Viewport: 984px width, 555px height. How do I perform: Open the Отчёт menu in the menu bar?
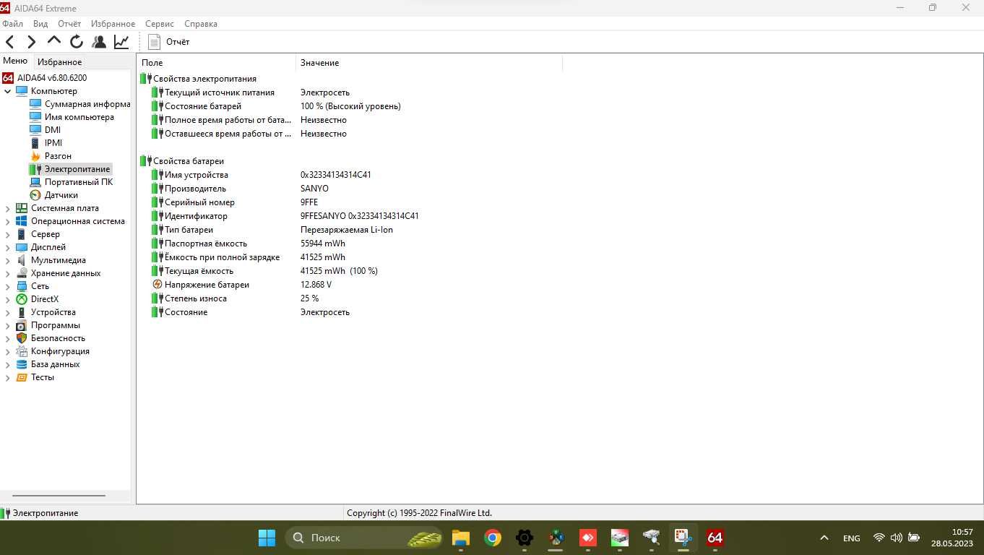coord(69,24)
